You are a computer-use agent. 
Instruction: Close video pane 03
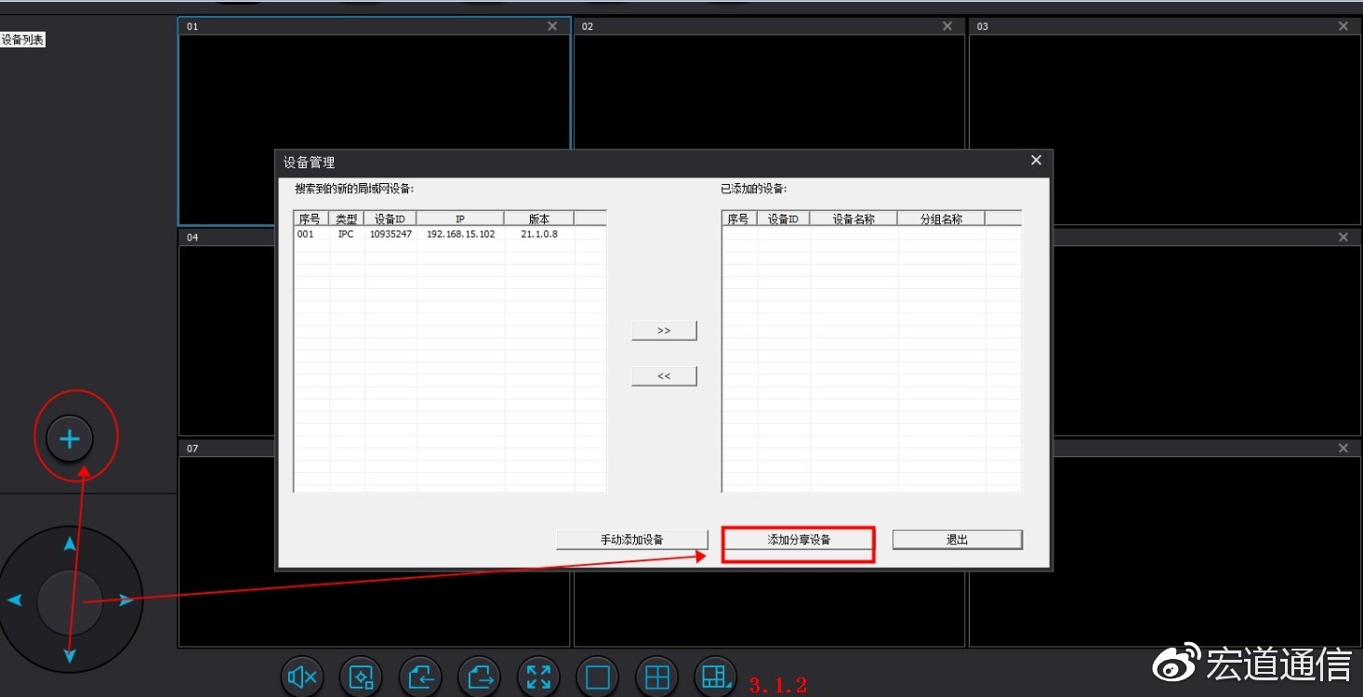[x=1343, y=26]
